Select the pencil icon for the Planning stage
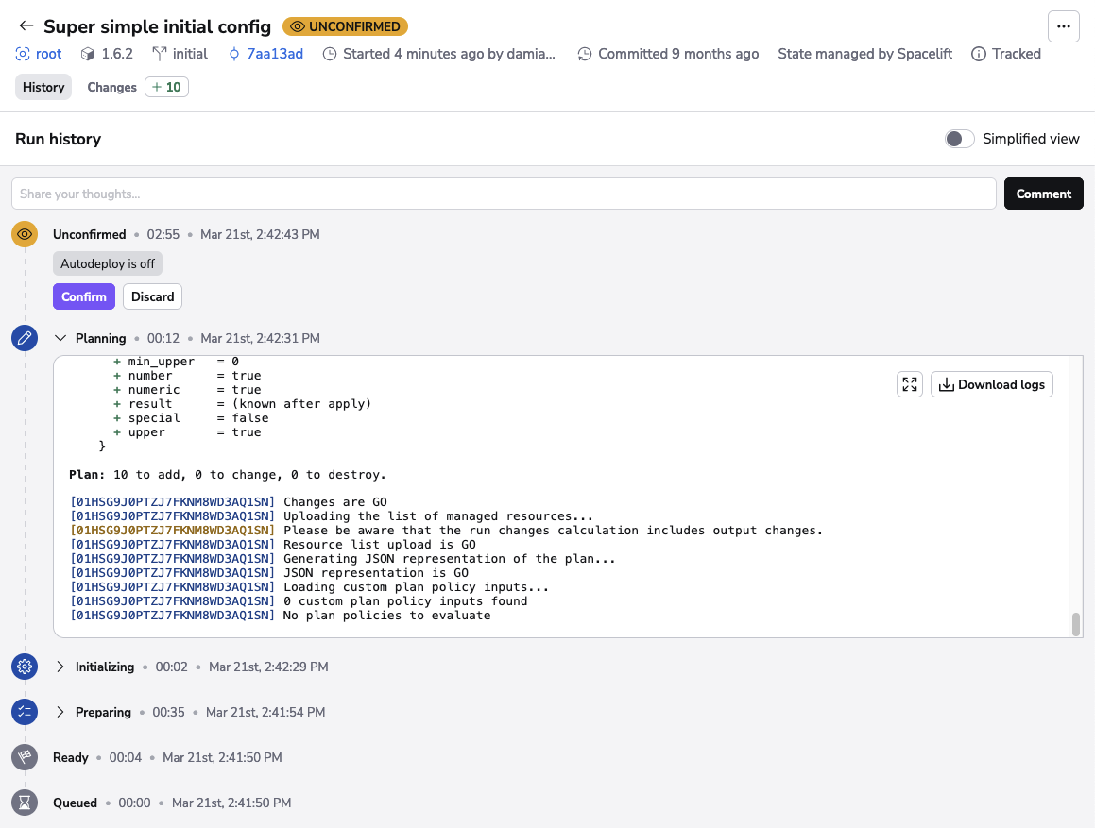1095x828 pixels. [24, 337]
